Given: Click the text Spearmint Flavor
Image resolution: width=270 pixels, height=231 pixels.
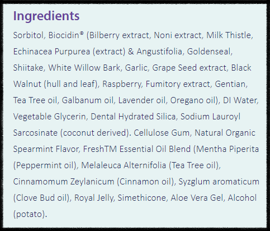Looking at the screenshot, I should tap(46, 149).
